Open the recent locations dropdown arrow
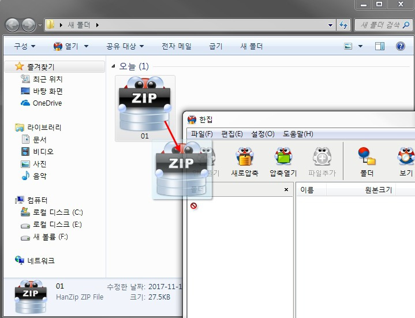The image size is (415, 318). (40, 25)
